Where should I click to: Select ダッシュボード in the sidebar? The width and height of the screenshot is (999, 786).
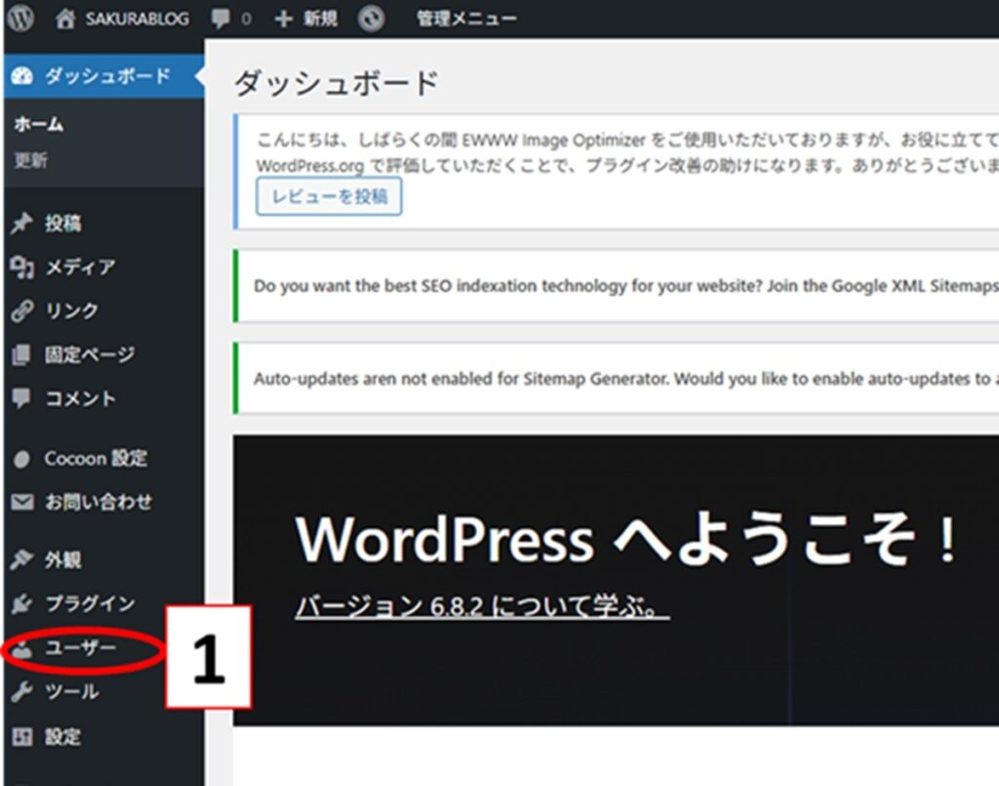coord(103,76)
